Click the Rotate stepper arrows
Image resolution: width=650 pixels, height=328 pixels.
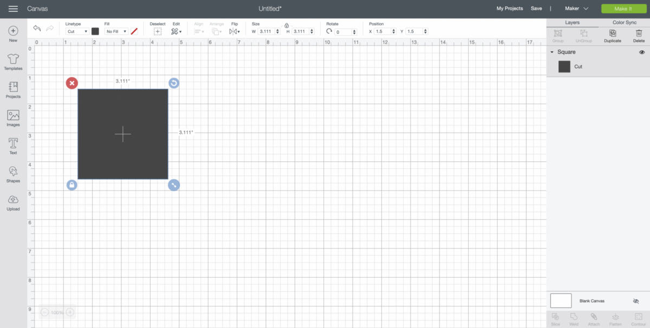point(355,32)
